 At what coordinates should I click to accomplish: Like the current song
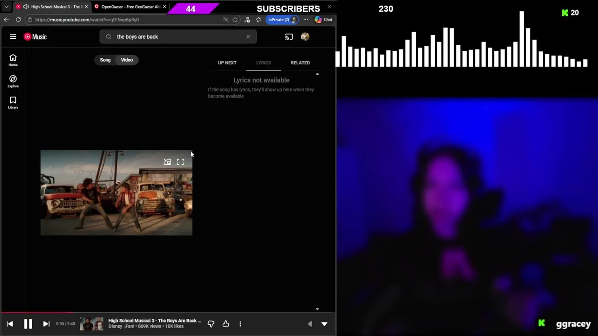(x=226, y=324)
